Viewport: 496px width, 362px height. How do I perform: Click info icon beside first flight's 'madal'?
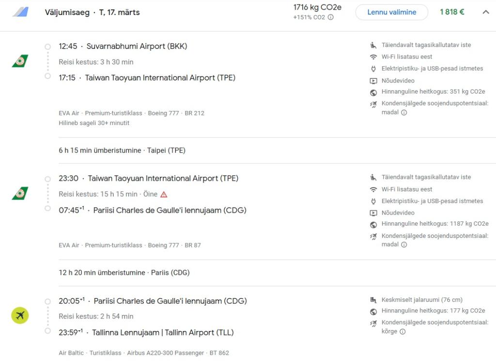404,112
